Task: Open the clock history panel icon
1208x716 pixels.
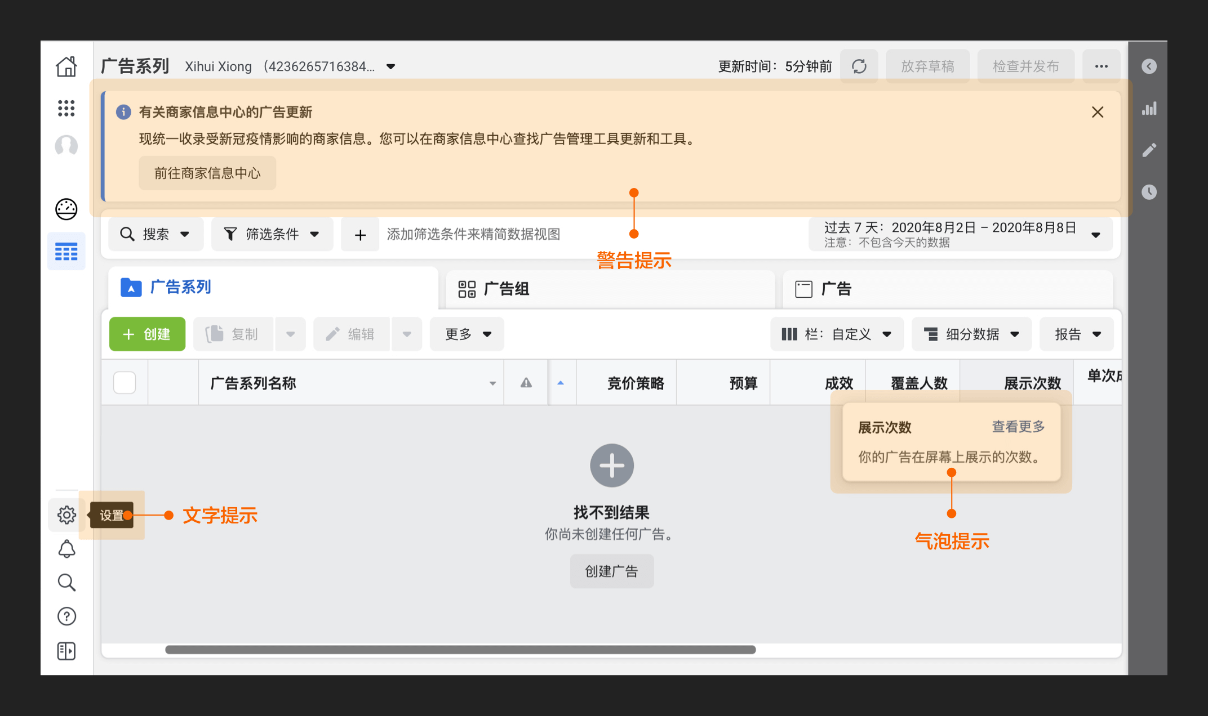Action: point(1149,192)
